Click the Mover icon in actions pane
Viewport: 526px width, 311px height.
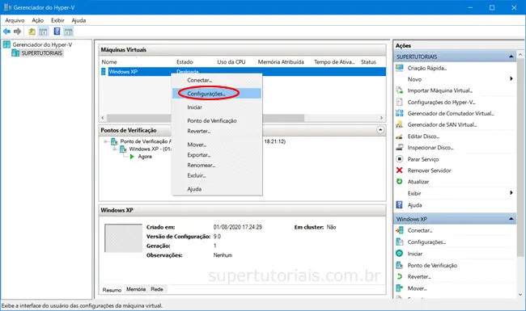coord(400,288)
